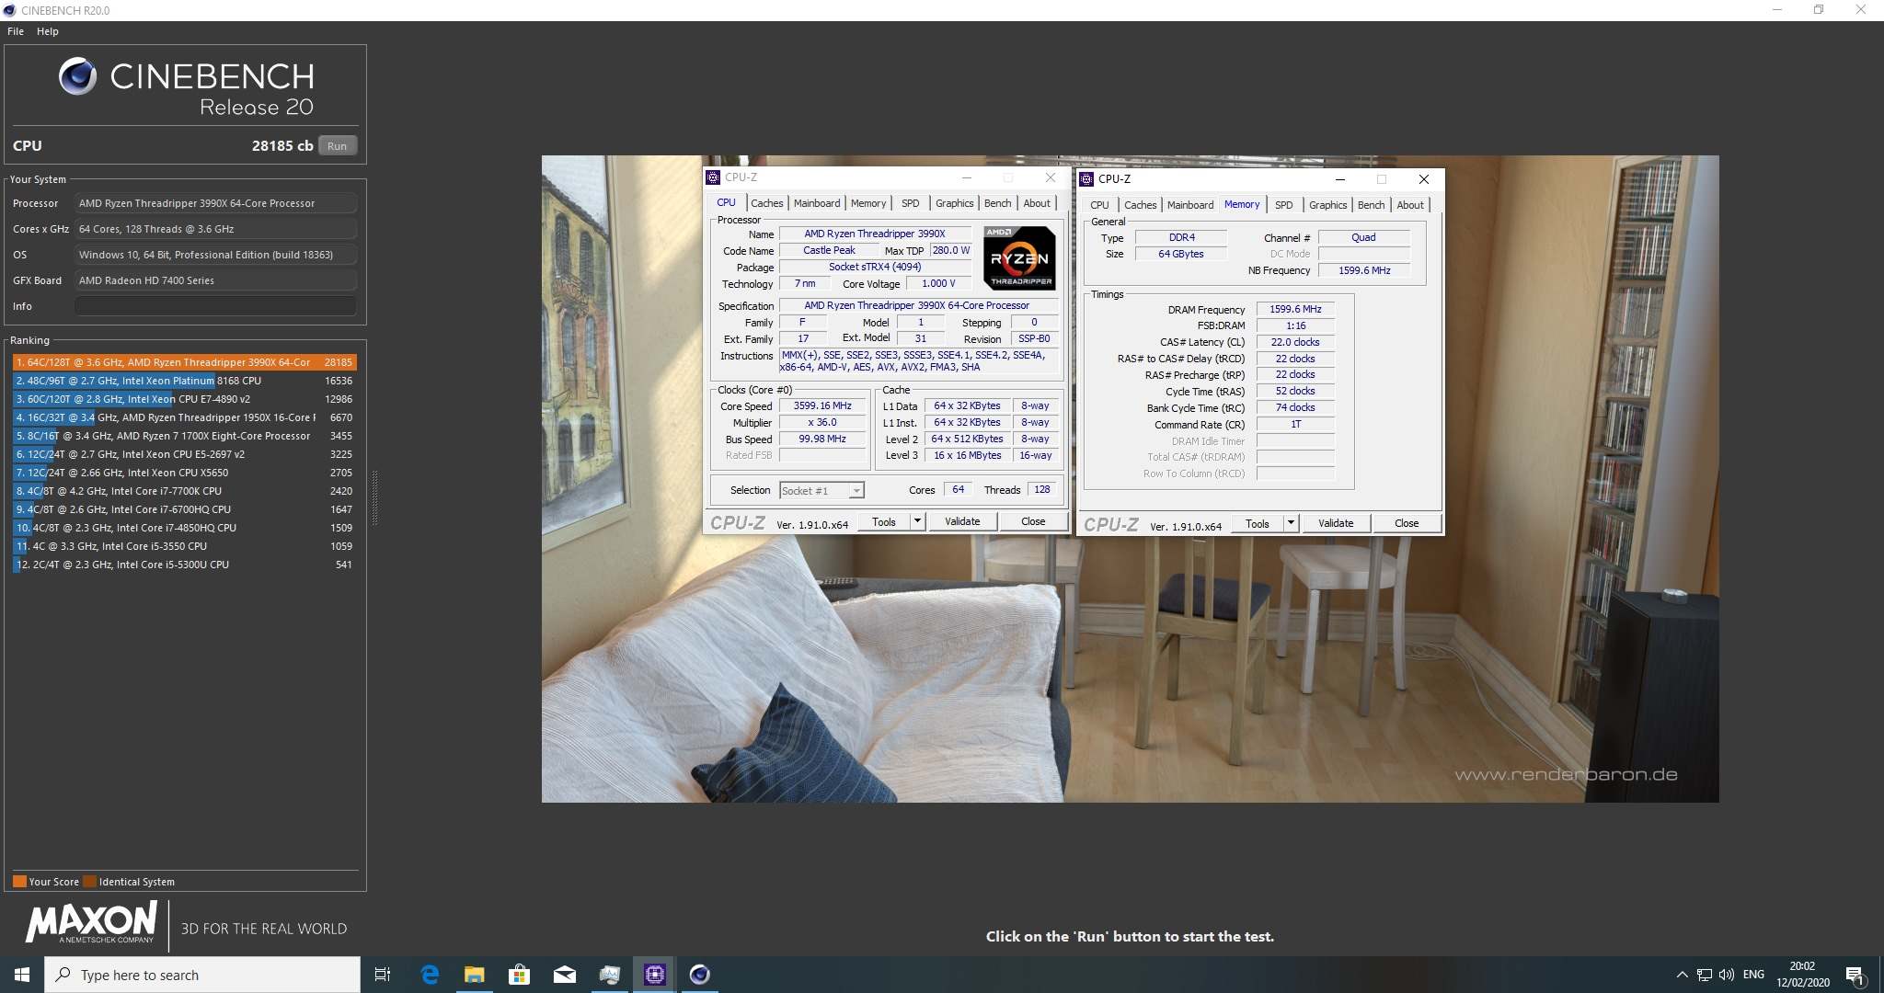The width and height of the screenshot is (1884, 993).
Task: Select ranking entry Core i7-4850HQ
Action: 184,528
